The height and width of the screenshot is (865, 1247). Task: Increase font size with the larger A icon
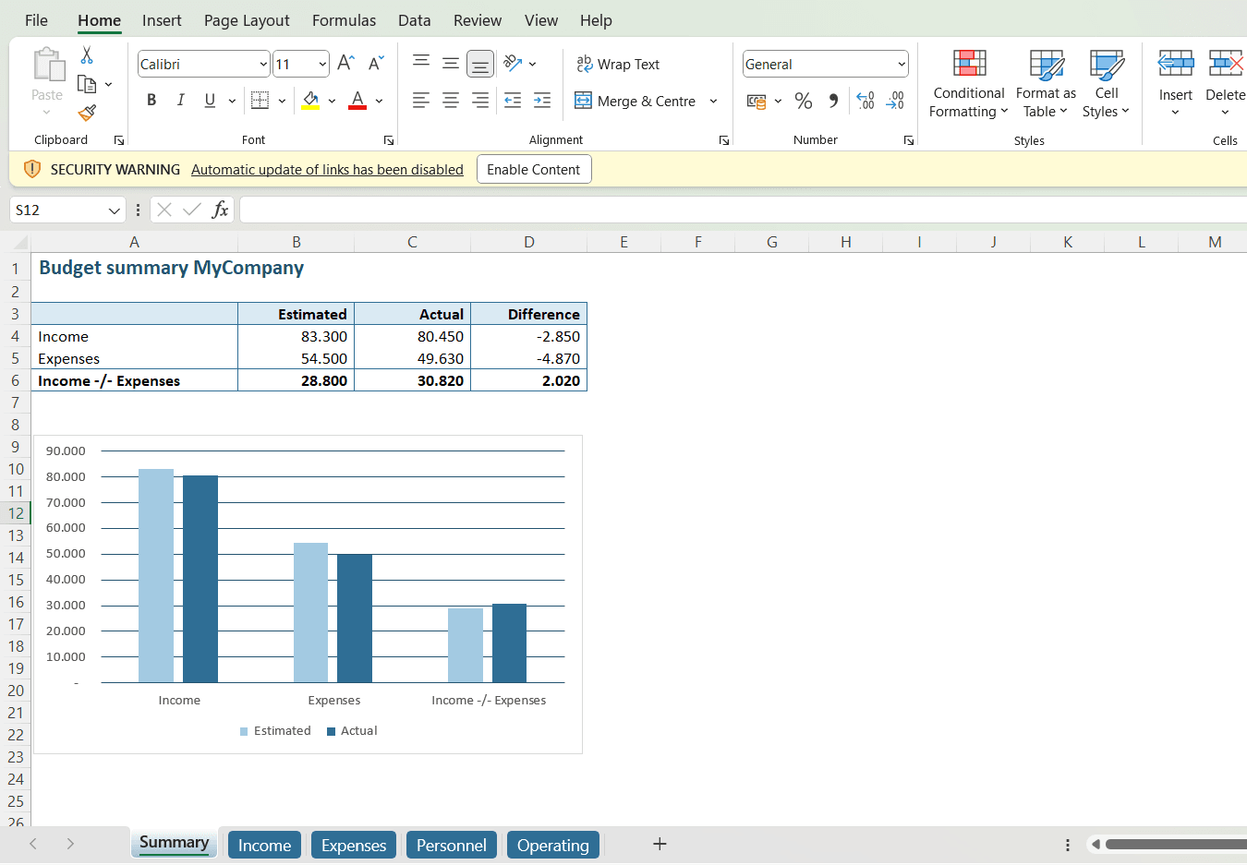345,63
